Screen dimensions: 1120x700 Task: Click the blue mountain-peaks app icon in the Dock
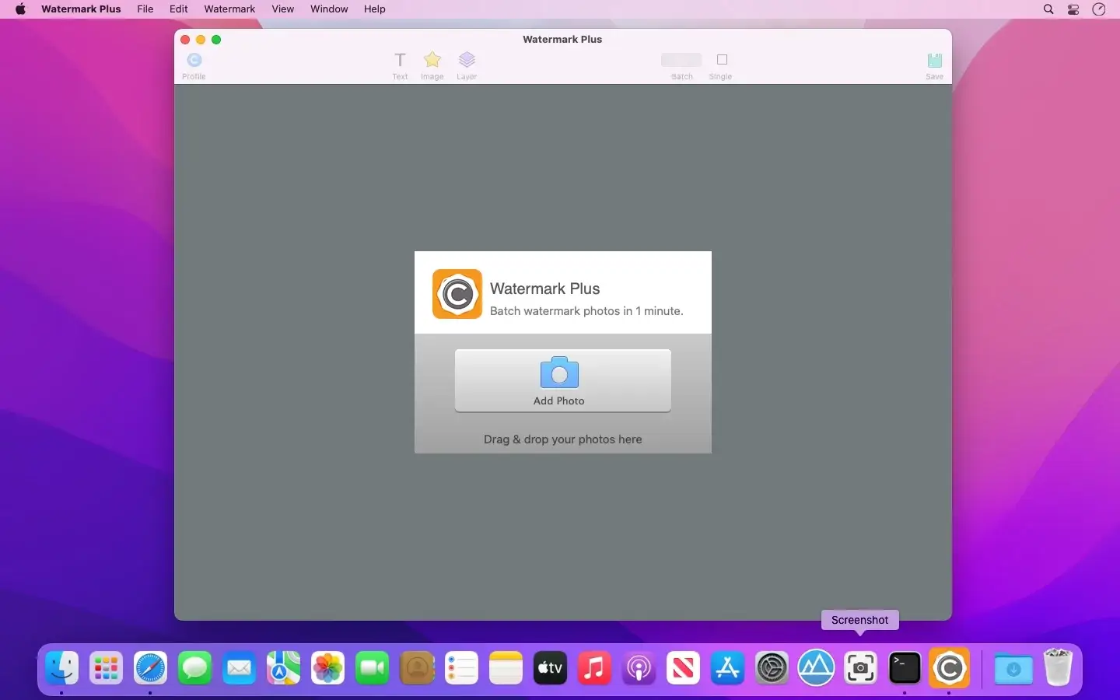click(x=816, y=668)
